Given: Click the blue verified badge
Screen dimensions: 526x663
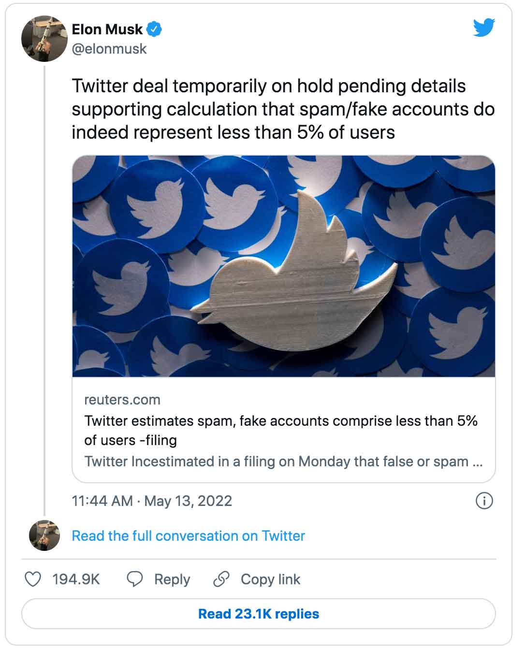Looking at the screenshot, I should pos(154,29).
